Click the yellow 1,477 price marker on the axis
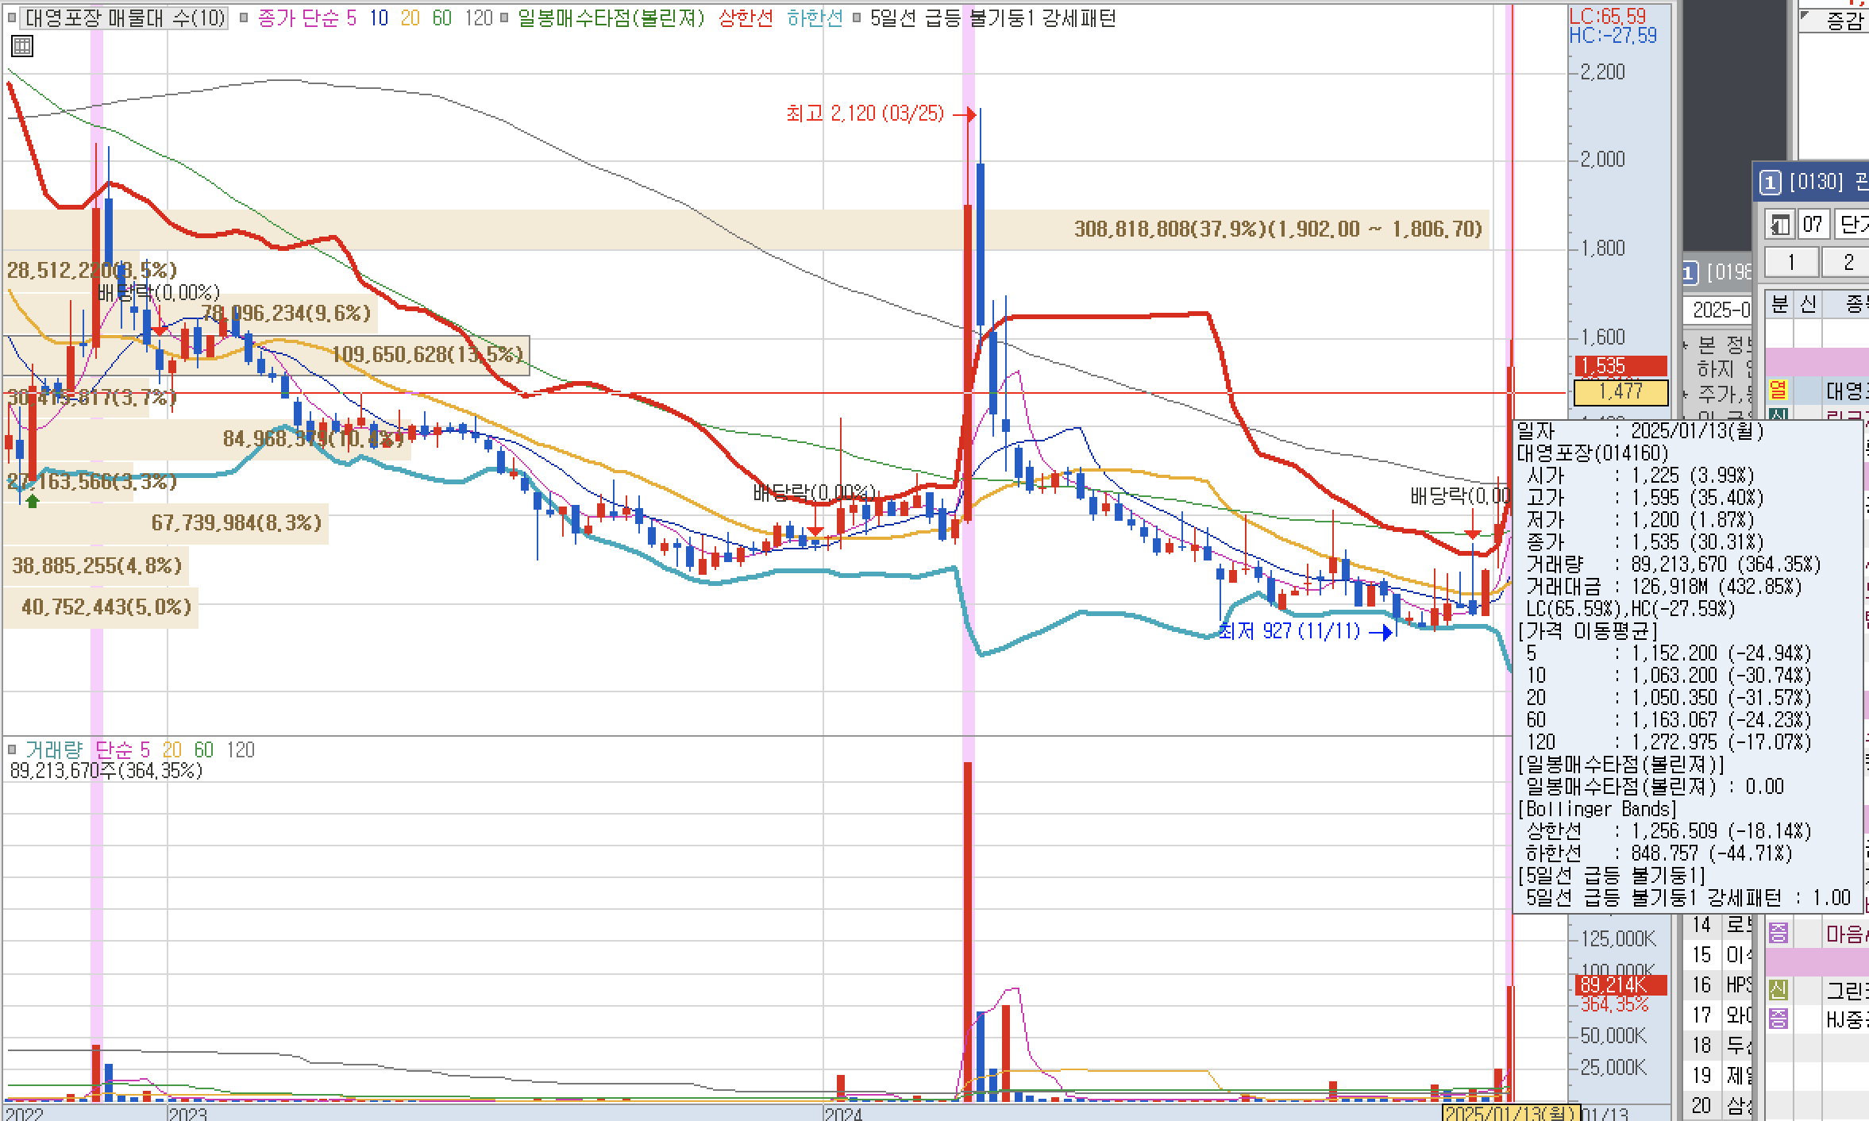 pos(1620,391)
